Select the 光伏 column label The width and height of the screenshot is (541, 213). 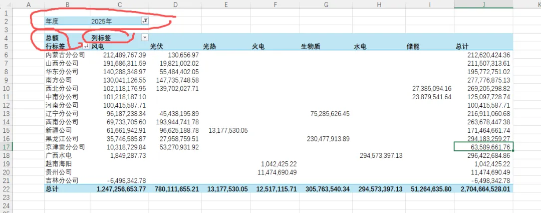pos(157,46)
